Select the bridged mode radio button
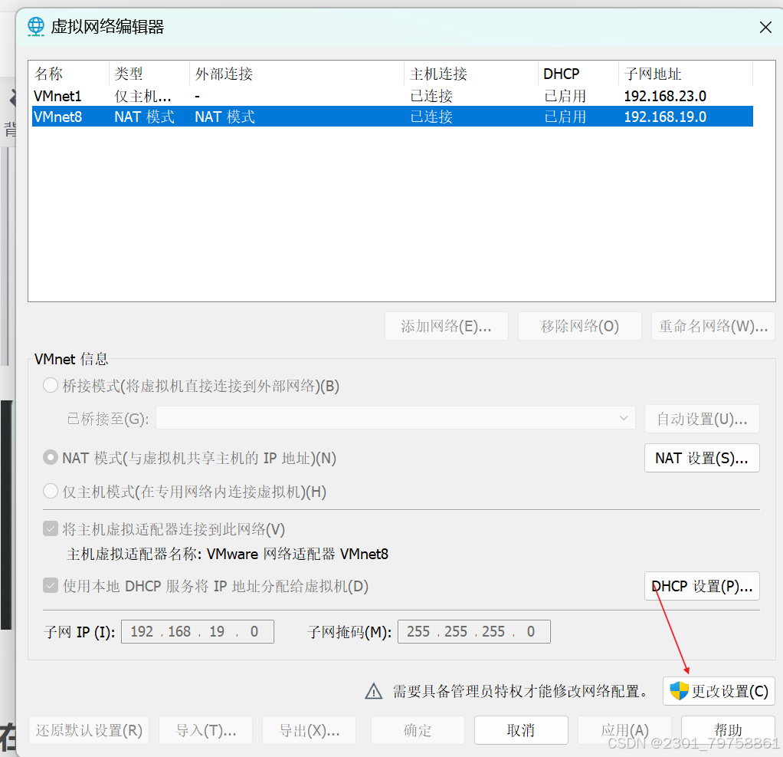The image size is (783, 757). (51, 386)
